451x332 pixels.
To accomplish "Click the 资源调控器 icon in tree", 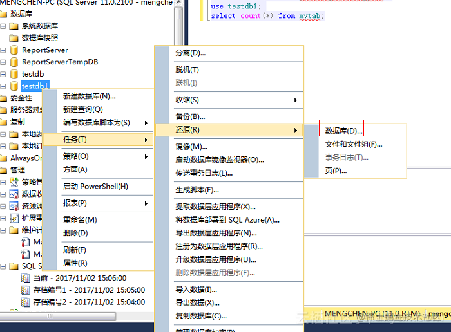I will [x=14, y=206].
